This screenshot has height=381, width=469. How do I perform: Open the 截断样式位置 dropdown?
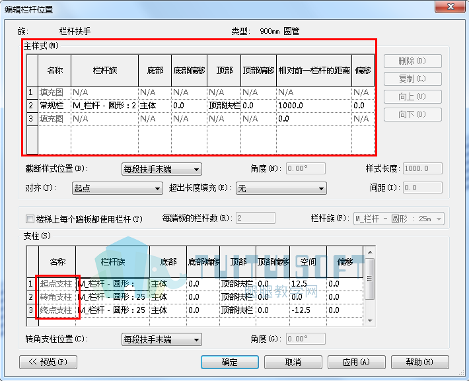point(162,169)
